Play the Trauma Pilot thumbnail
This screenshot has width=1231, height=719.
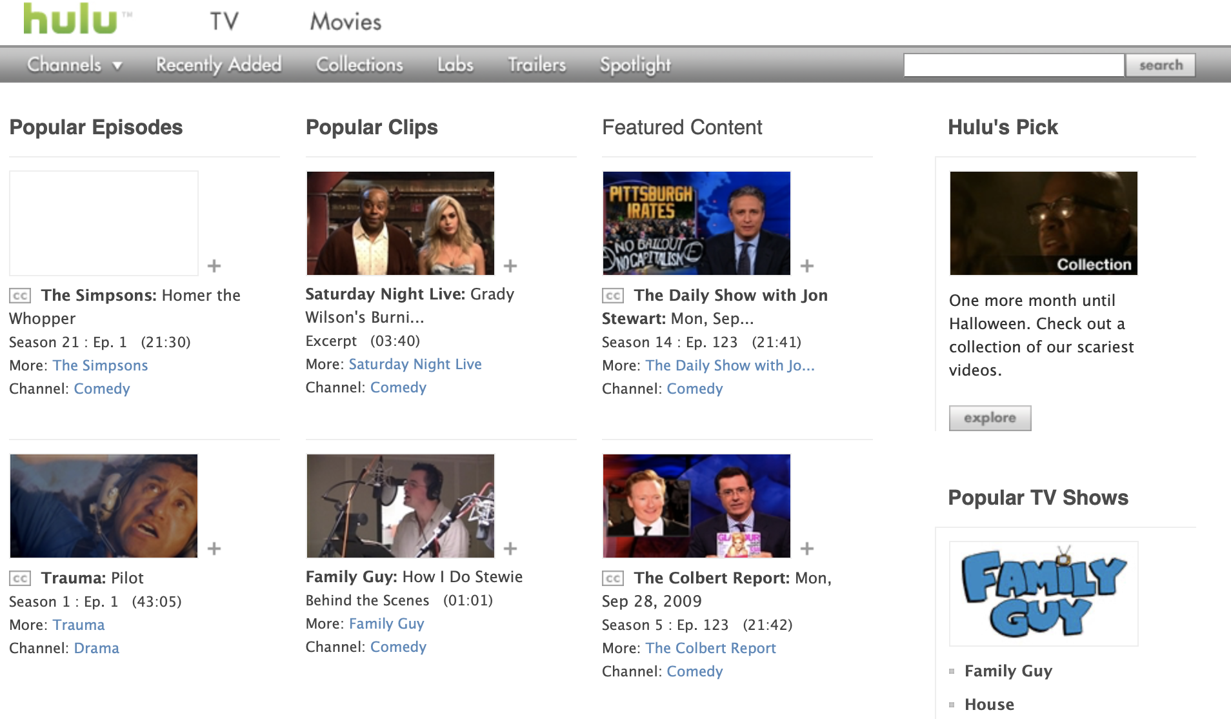pos(104,506)
